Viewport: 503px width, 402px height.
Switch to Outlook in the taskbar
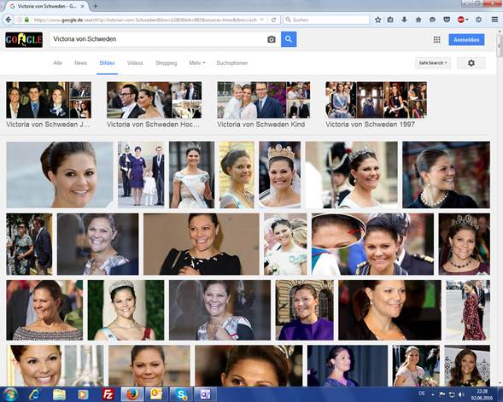coord(156,394)
